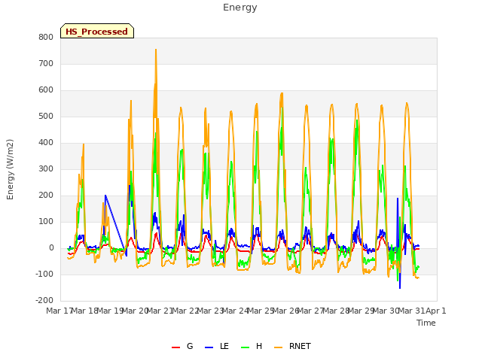Click the 100 y-axis tick label
The height and width of the screenshot is (361, 482).
pos(46,222)
